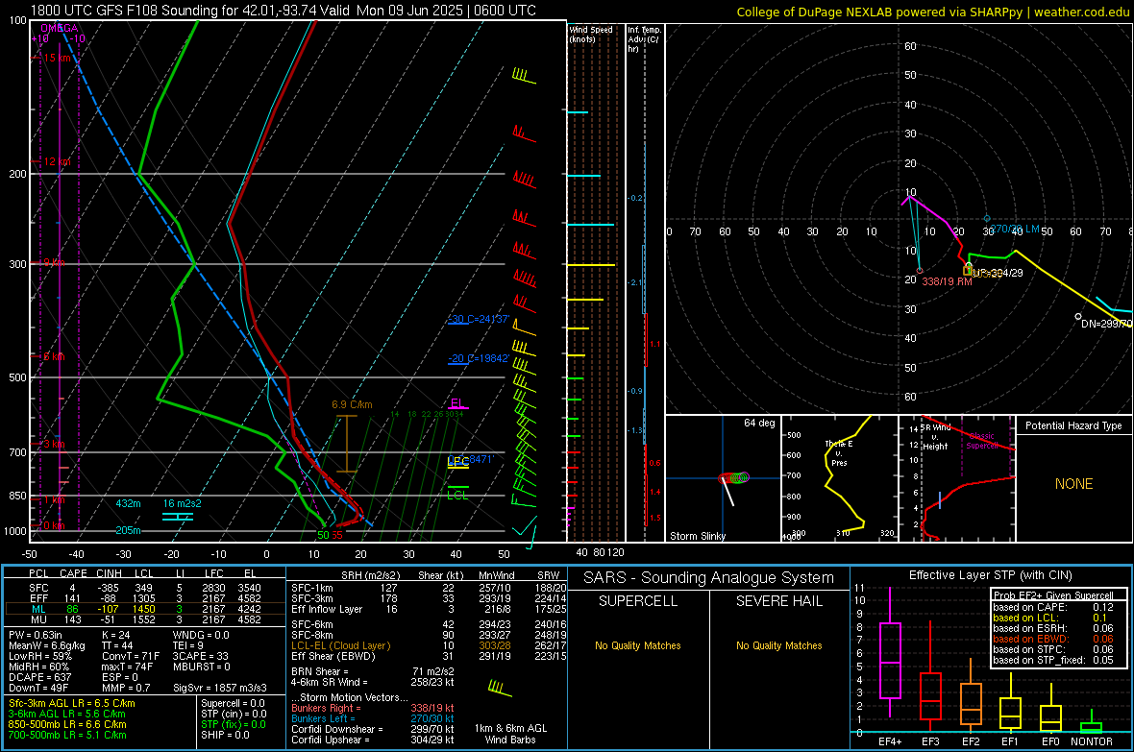This screenshot has width=1134, height=752.
Task: Click the PW = 0.63in value
Action: point(36,635)
